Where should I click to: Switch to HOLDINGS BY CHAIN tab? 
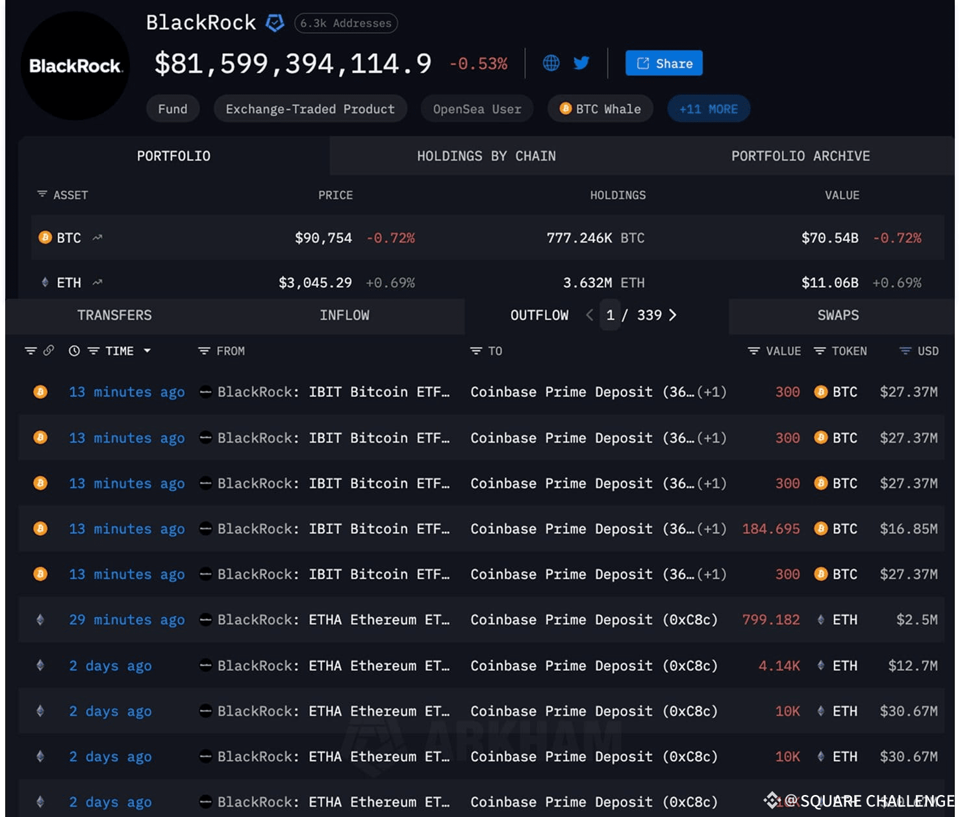(486, 156)
